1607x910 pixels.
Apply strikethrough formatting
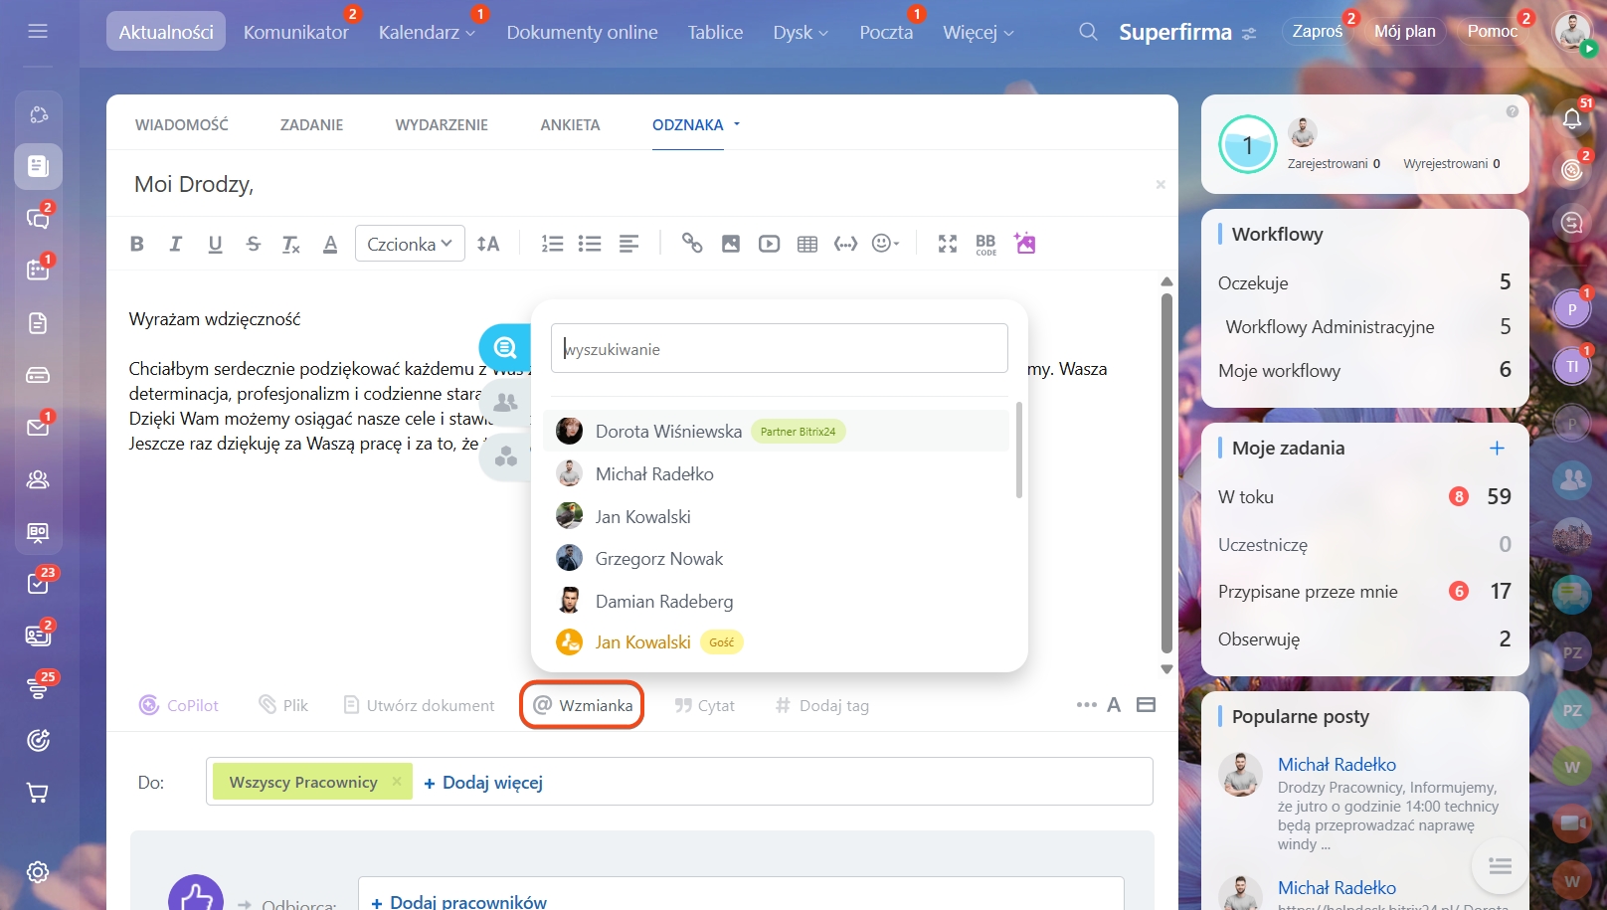(x=254, y=244)
